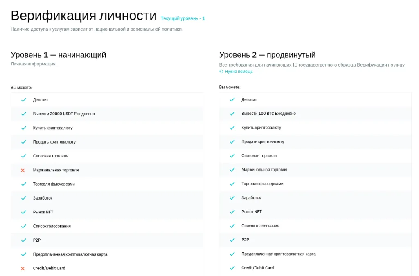Click the headset icon beside Нужна помощь
419x276 pixels.
click(221, 72)
